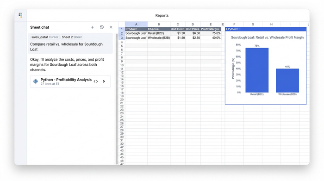The image size is (324, 181).
Task: Select column B header
Action: pos(159,25)
